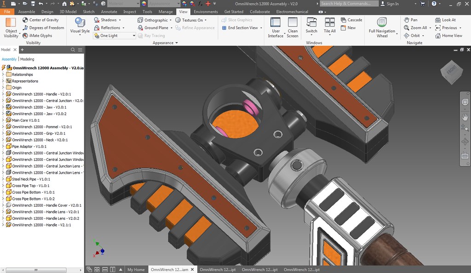The width and height of the screenshot is (471, 273).
Task: Click the Zoom All tool
Action: pos(415,28)
